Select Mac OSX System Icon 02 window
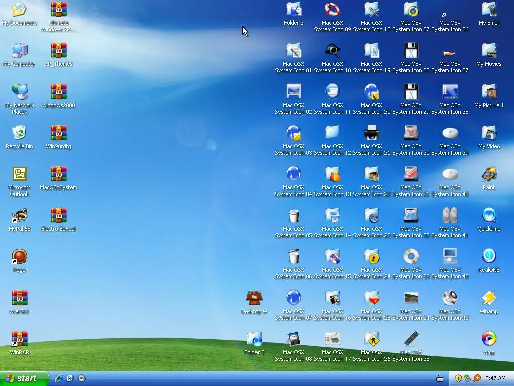Viewport: 514px width, 386px height. (293, 91)
